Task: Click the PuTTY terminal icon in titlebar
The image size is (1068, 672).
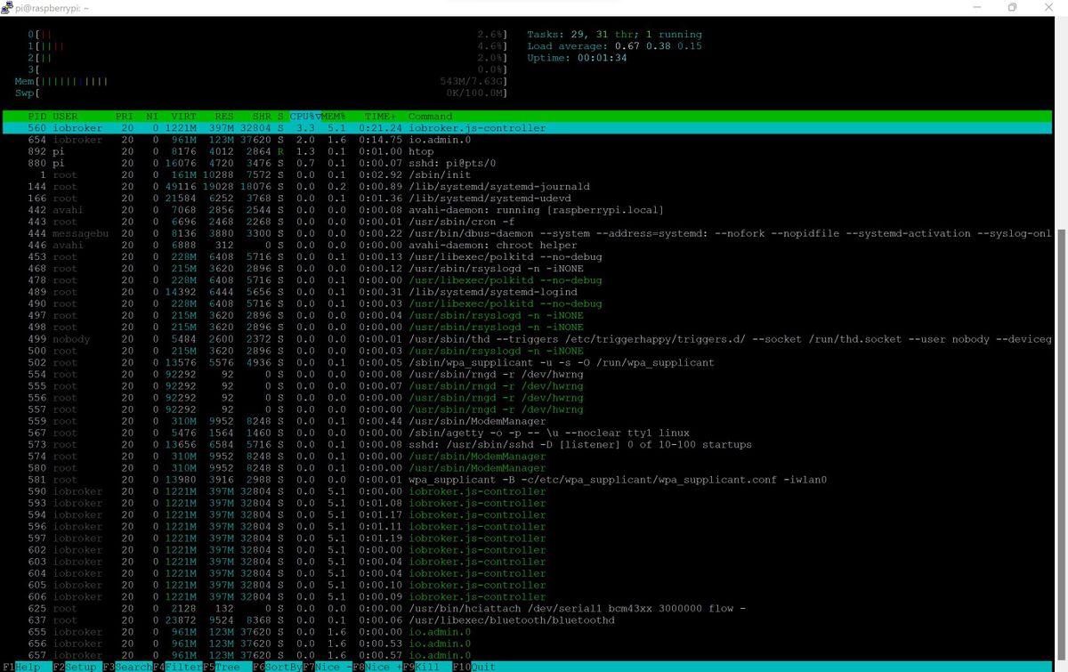Action: tap(8, 7)
